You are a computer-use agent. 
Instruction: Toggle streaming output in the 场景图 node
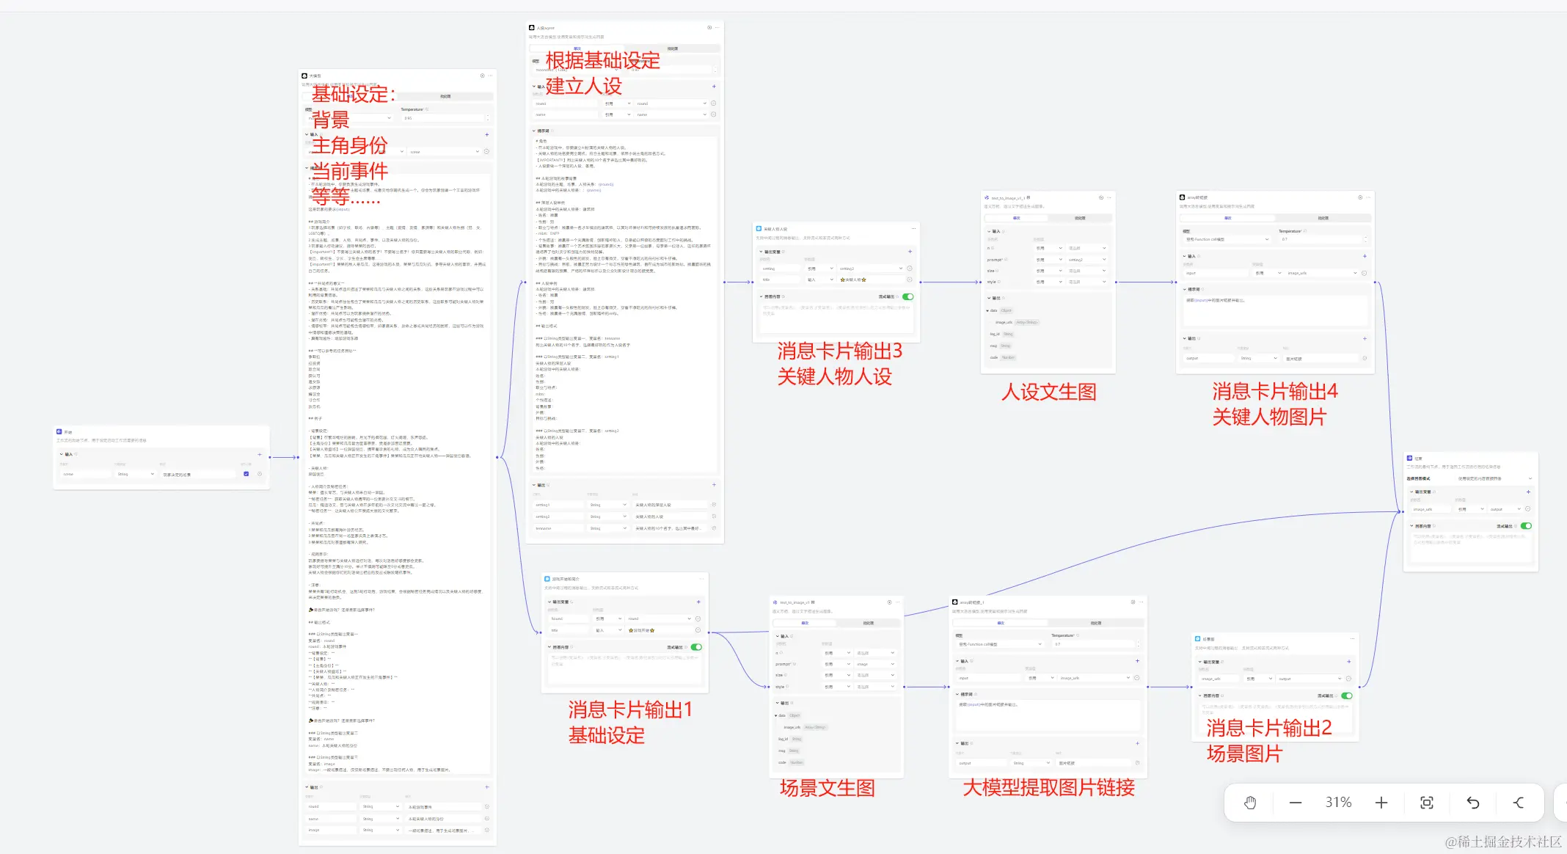1347,696
